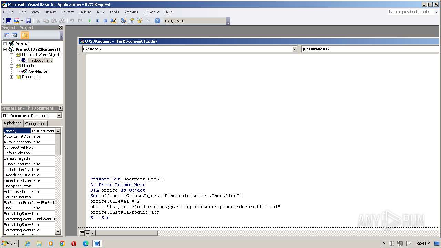Open Edge from taskbar
The width and height of the screenshot is (441, 248).
[85, 244]
